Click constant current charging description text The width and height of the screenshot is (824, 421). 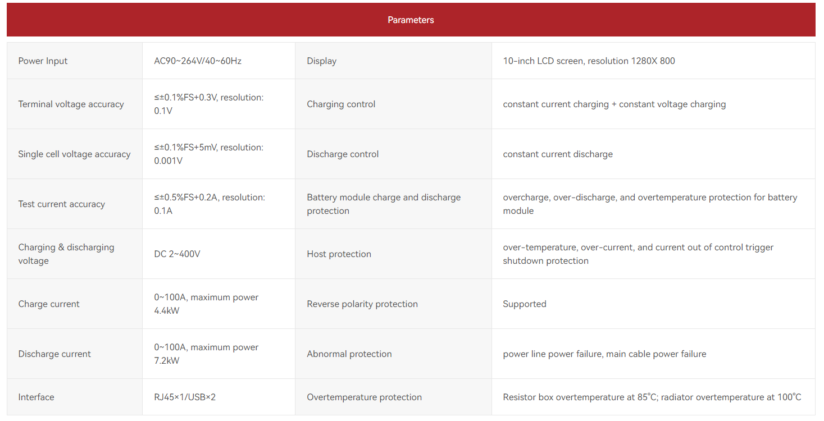[614, 104]
